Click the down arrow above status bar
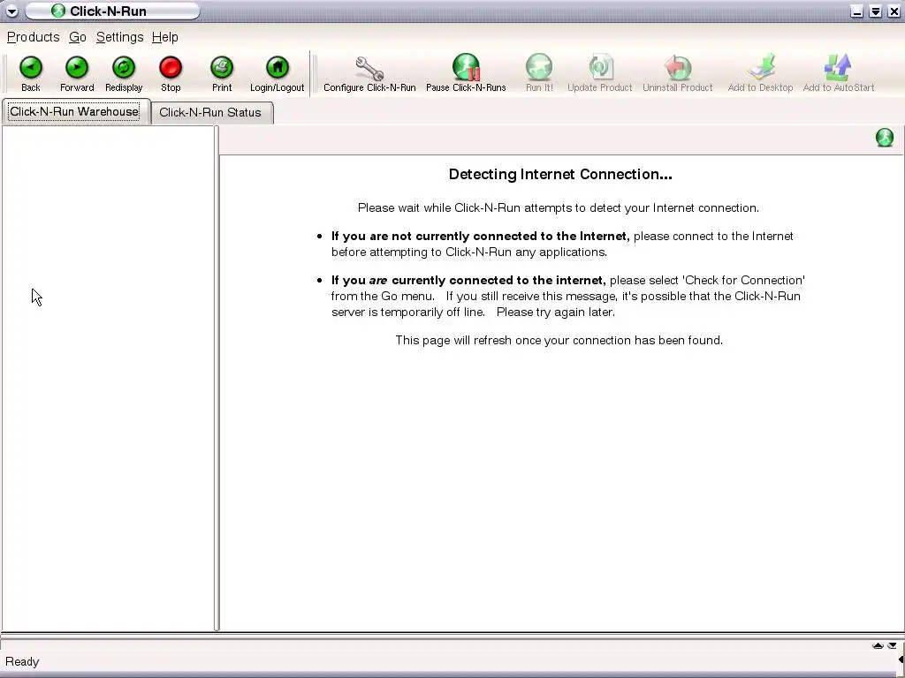This screenshot has width=905, height=678. (893, 645)
